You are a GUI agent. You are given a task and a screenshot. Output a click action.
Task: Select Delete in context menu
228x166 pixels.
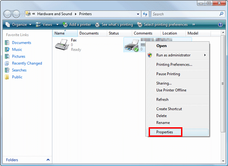(x=161, y=116)
